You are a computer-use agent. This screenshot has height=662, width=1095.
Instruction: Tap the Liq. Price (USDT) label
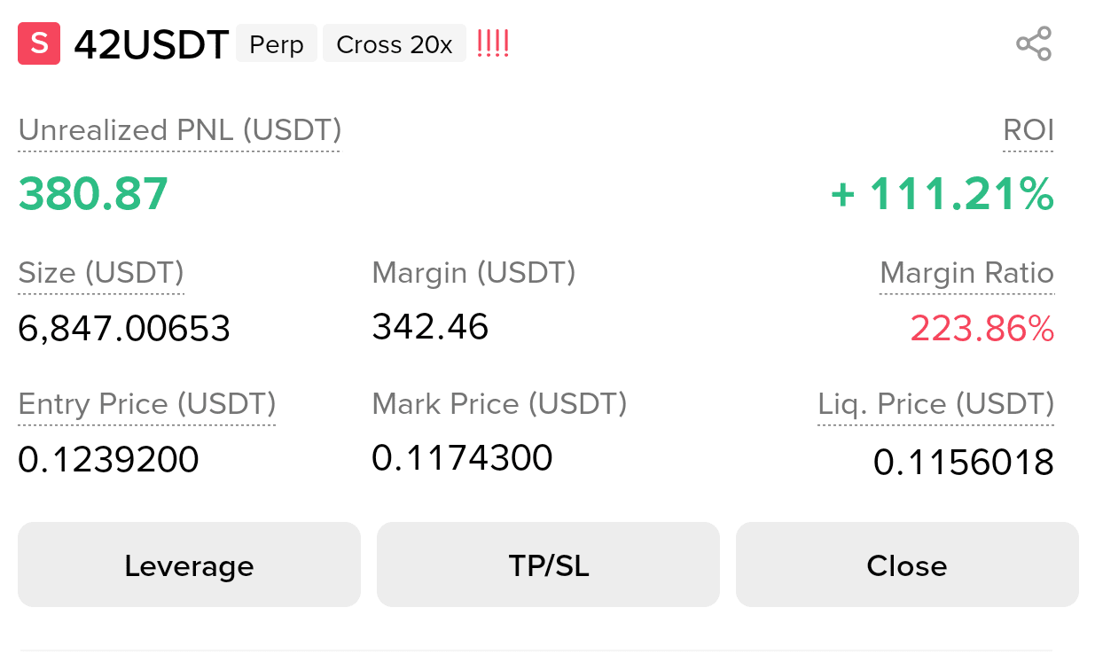(x=936, y=404)
